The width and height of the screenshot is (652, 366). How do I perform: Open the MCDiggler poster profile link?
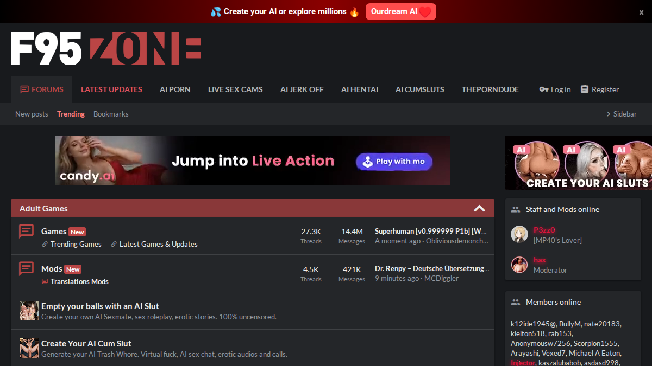[442, 278]
